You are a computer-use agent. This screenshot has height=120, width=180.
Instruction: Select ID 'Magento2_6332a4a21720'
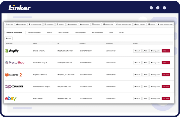(x=66, y=75)
